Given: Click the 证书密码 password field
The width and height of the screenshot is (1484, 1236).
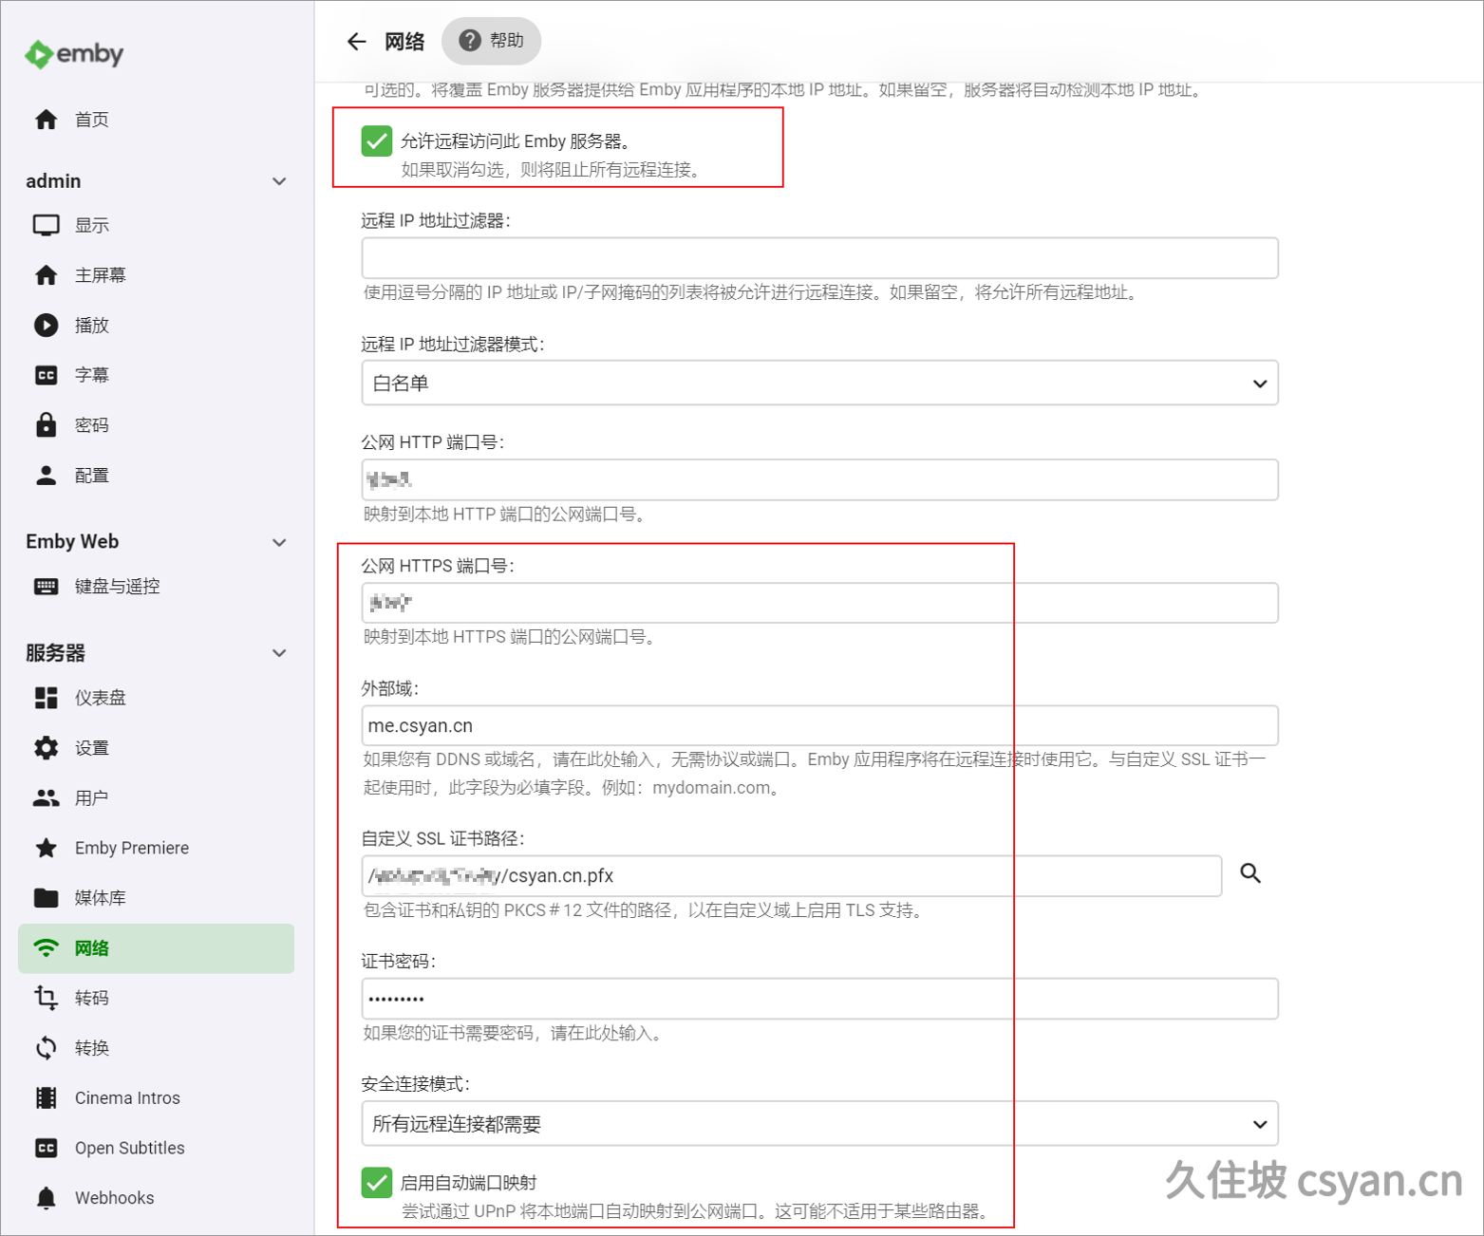Looking at the screenshot, I should point(819,999).
